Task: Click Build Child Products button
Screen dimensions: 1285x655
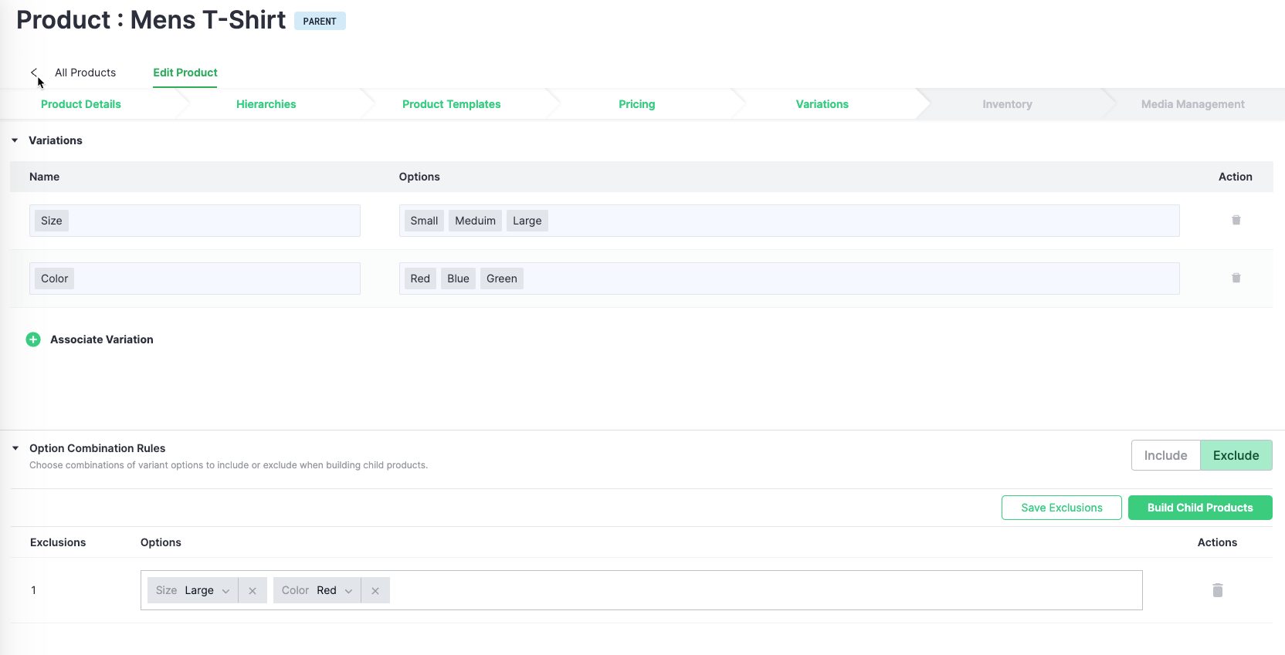Action: pos(1199,508)
